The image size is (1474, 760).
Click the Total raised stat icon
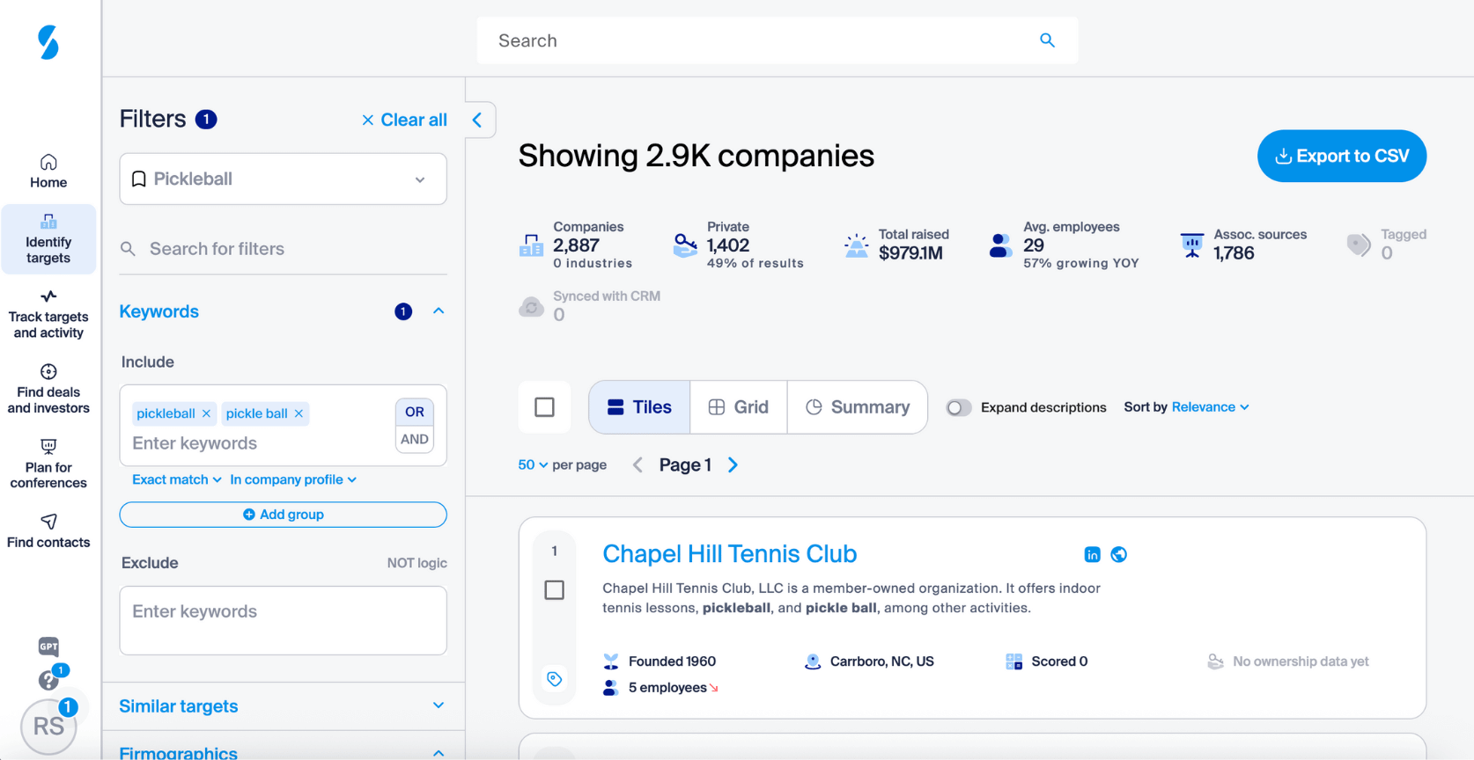point(856,245)
